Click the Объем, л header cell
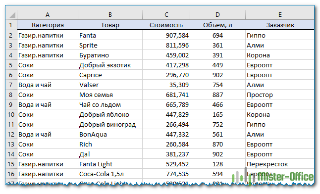320x194 pixels. coord(217,25)
